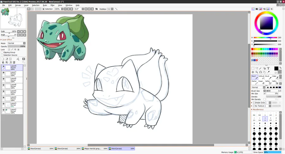Delete the selected layer with trash icon

(x=14, y=62)
